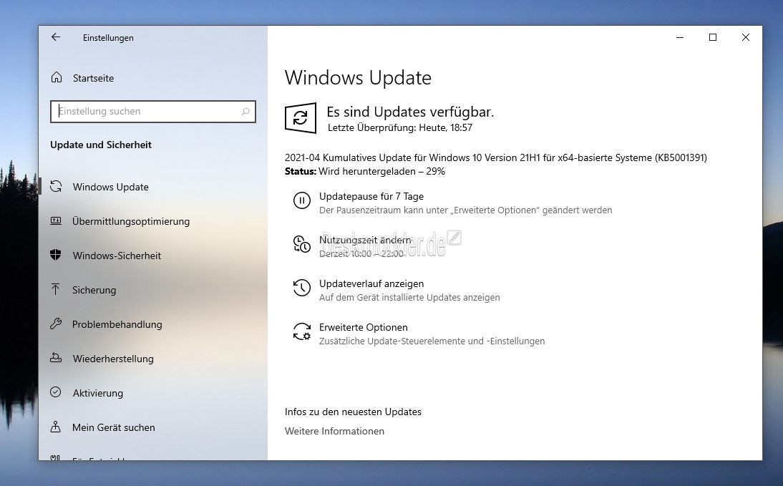This screenshot has height=486, width=783.
Task: Click the status text 'Wird heruntergeladen – 29%'
Action: pos(382,171)
